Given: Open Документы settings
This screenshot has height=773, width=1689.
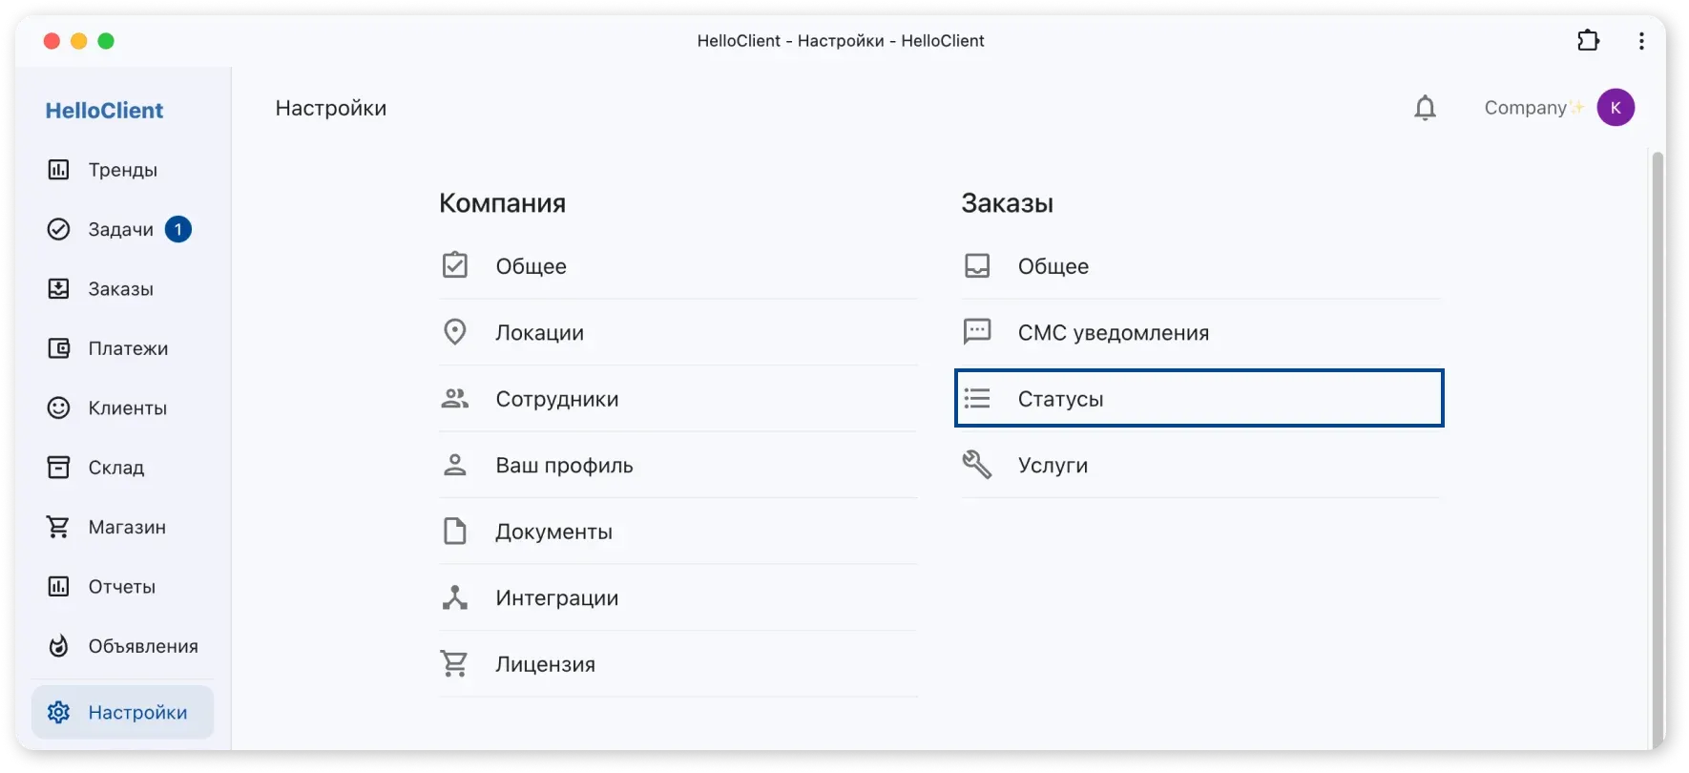Looking at the screenshot, I should pos(678,532).
